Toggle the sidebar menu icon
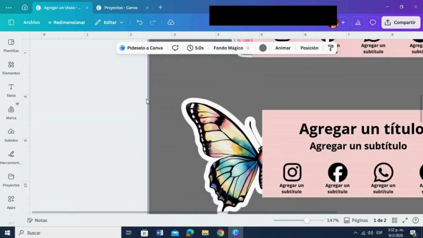423x238 pixels. [x=11, y=22]
